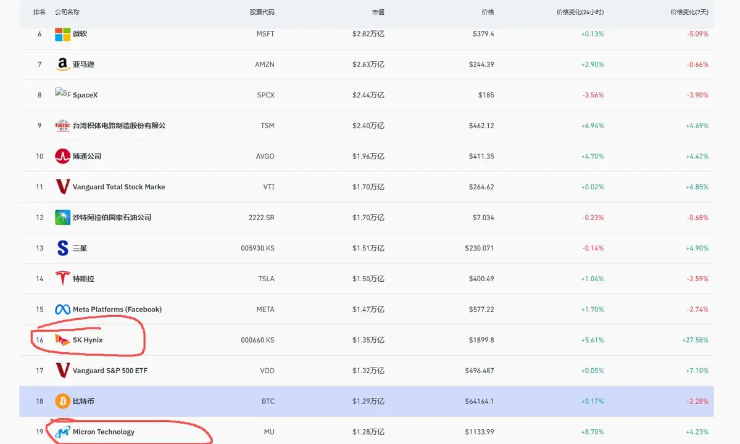Screen dimensions: 740x444
Task: Click the $2.82万亿 market cap value
Action: [368, 34]
